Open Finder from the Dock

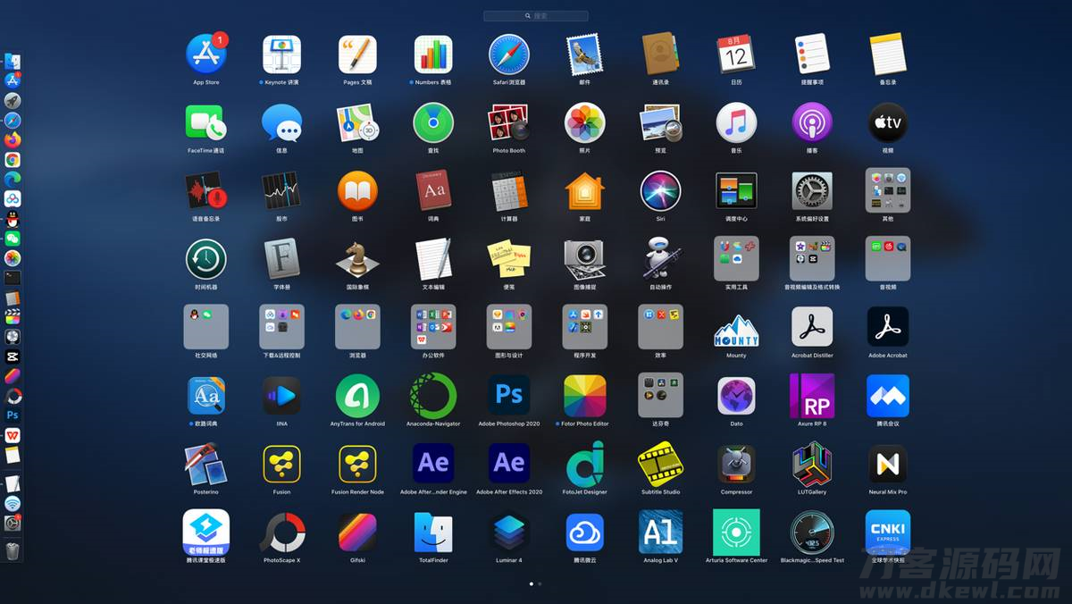point(13,62)
